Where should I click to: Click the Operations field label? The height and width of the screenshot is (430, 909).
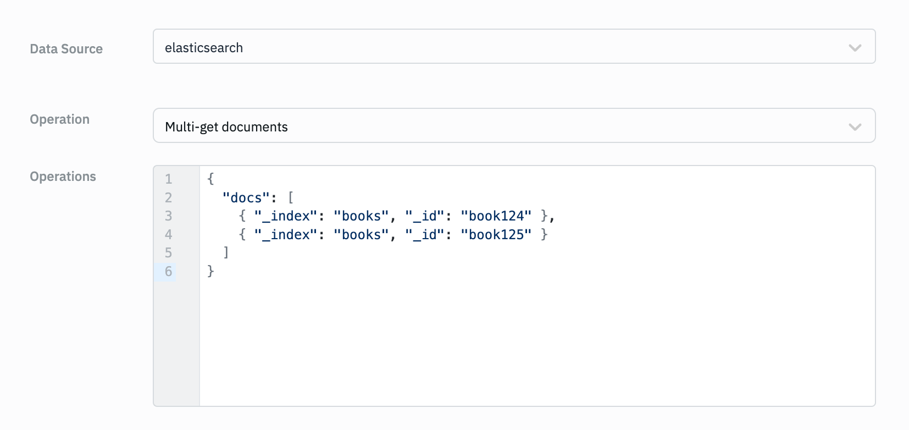click(x=63, y=177)
